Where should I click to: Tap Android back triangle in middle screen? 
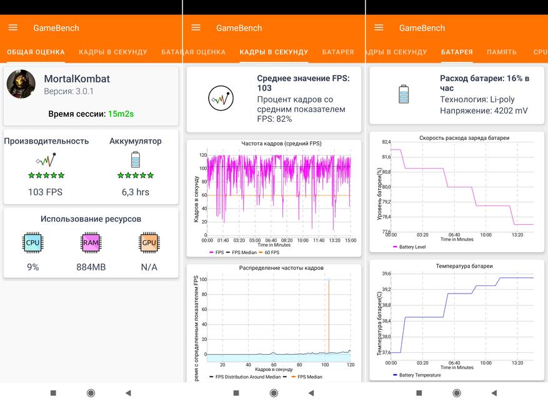(311, 393)
